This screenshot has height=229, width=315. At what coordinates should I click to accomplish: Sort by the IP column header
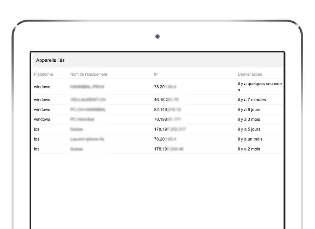(156, 75)
